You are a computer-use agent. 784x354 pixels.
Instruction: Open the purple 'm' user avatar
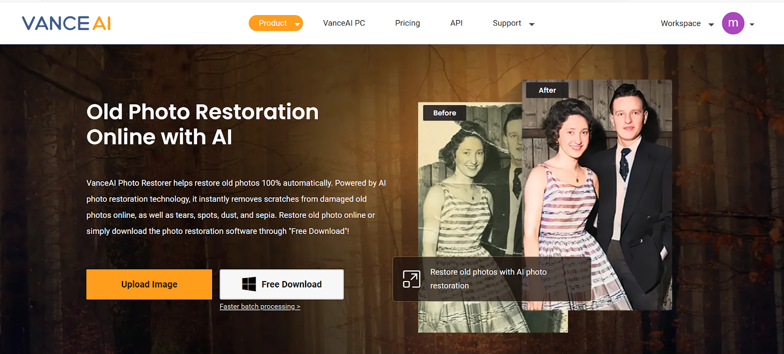[x=733, y=23]
